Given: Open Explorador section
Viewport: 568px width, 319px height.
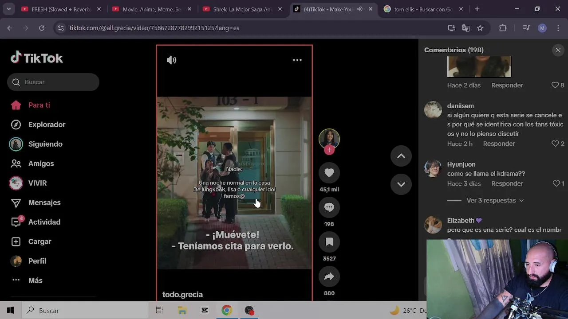Looking at the screenshot, I should pyautogui.click(x=47, y=124).
